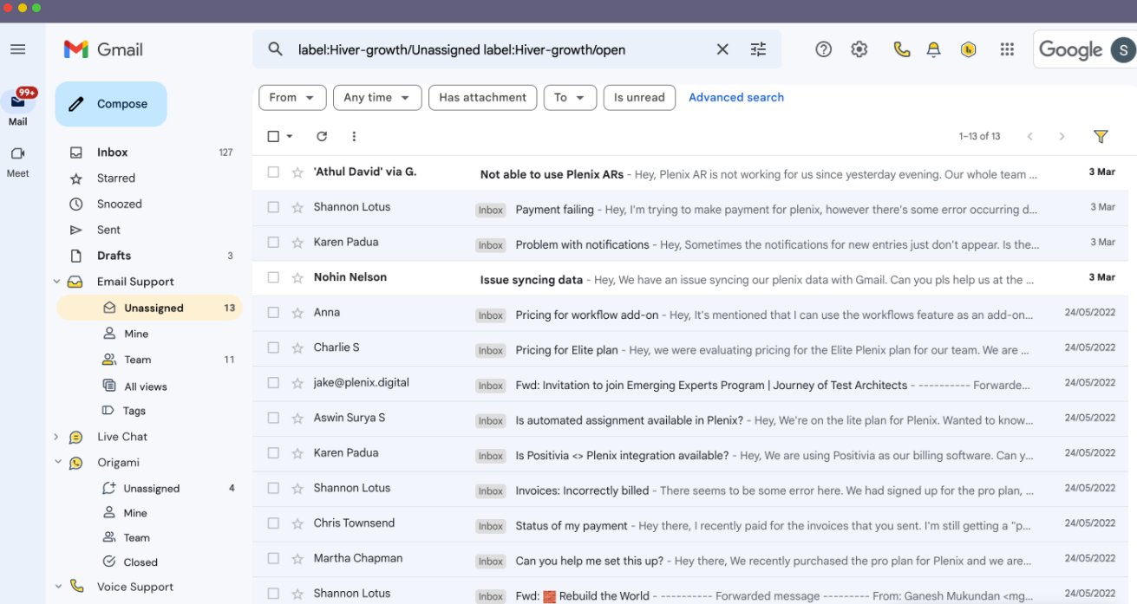Select the Nohin Nelson email checkbox
1137x604 pixels.
pyautogui.click(x=273, y=277)
